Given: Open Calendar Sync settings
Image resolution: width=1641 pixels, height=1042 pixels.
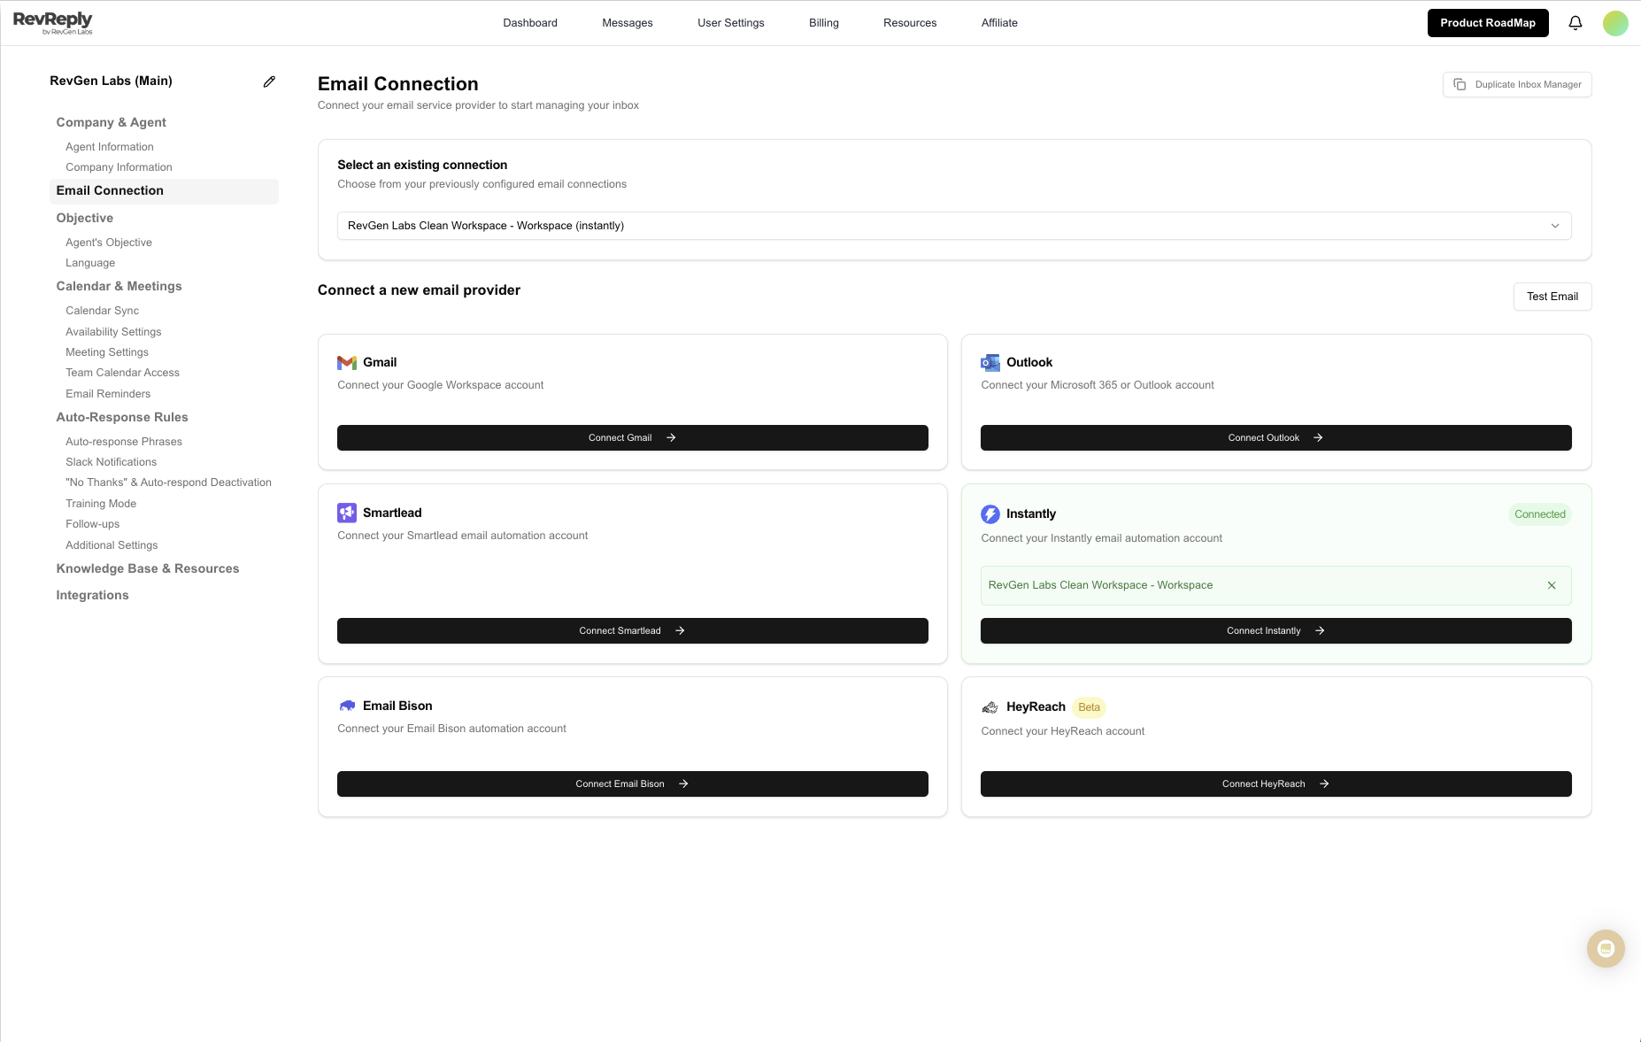Looking at the screenshot, I should 102,311.
